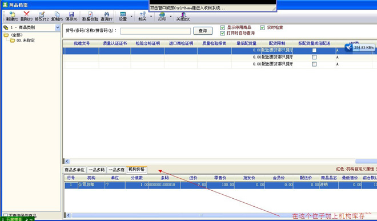Image resolution: width=377 pixels, height=221 pixels.
Task: Click the 最低售价 column header
Action: 350,178
